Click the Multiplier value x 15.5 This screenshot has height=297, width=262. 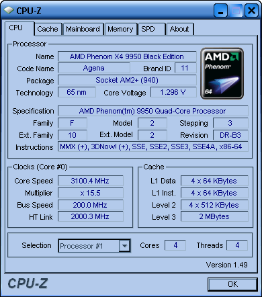click(91, 193)
